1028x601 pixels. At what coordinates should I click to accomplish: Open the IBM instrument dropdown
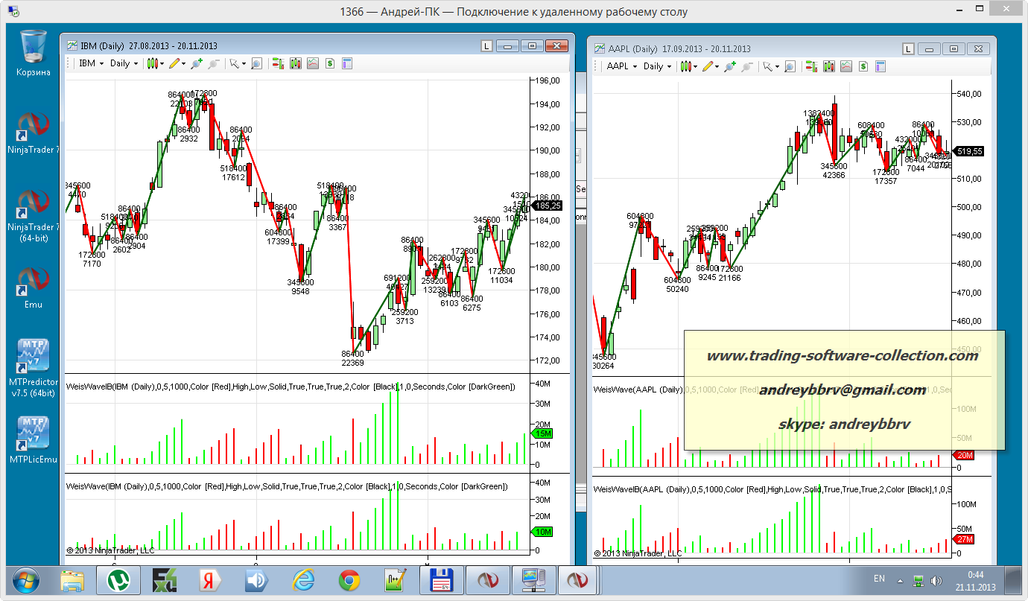92,64
